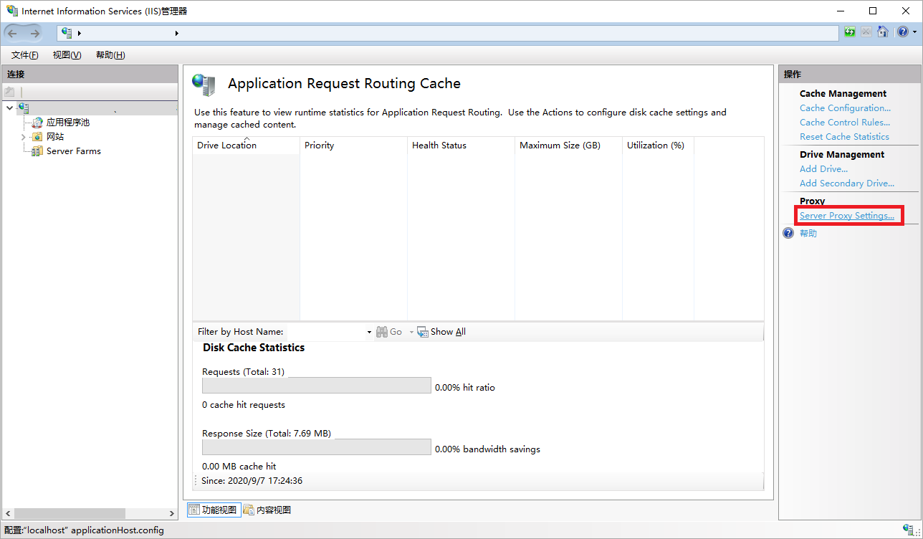This screenshot has width=923, height=539.
Task: Click the hit ratio progress bar
Action: (x=317, y=386)
